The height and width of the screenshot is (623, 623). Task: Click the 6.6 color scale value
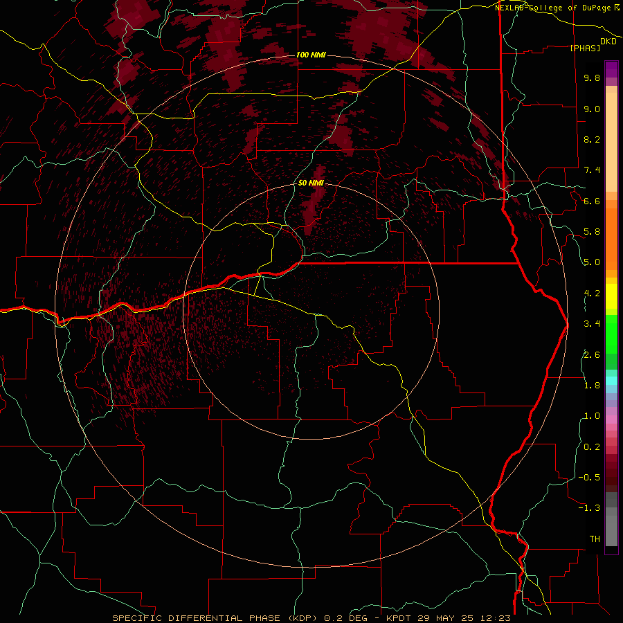(x=592, y=201)
